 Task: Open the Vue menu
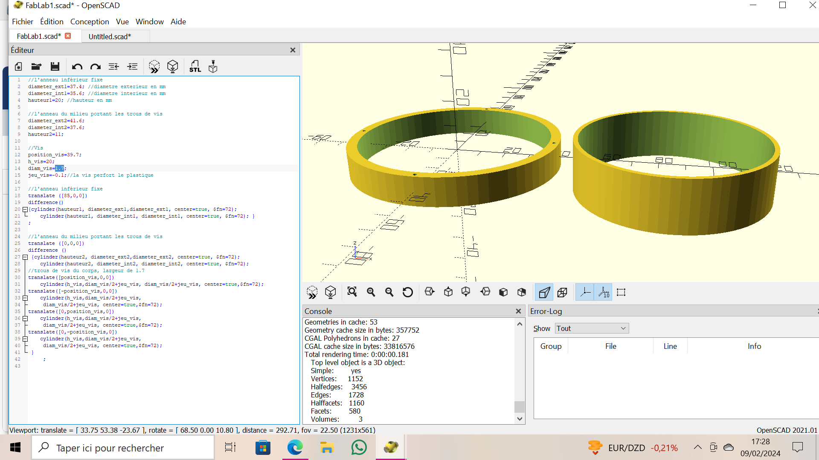[122, 22]
